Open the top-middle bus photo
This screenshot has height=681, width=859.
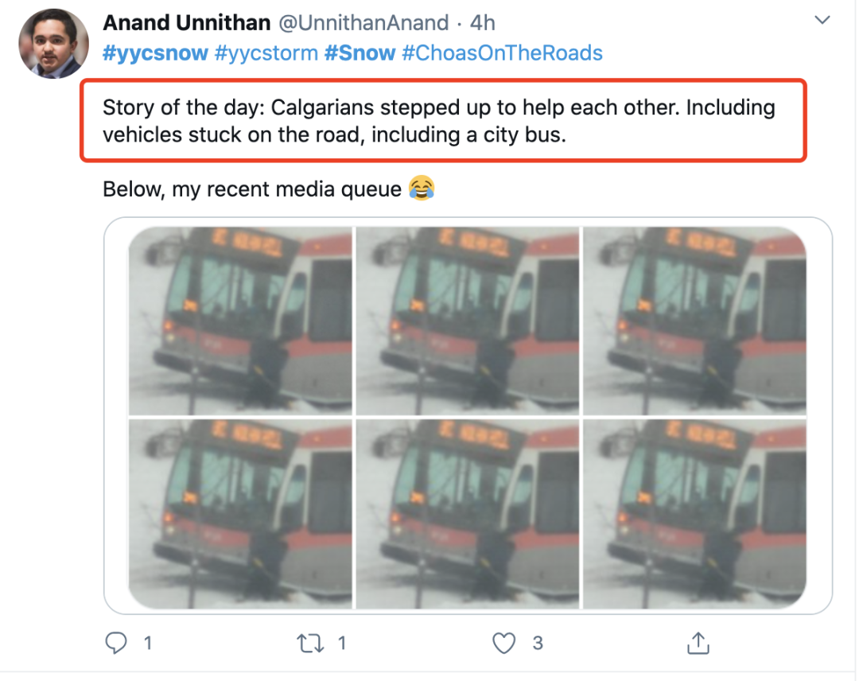[468, 321]
